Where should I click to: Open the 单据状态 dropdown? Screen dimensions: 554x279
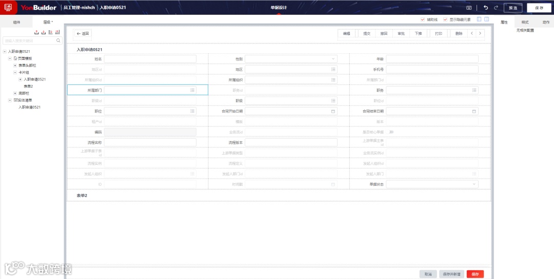coord(432,184)
